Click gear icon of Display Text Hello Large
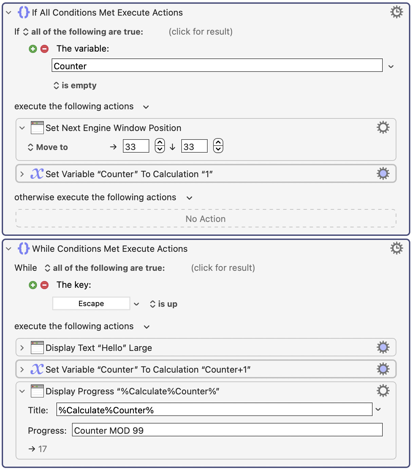412x469 pixels. click(383, 348)
